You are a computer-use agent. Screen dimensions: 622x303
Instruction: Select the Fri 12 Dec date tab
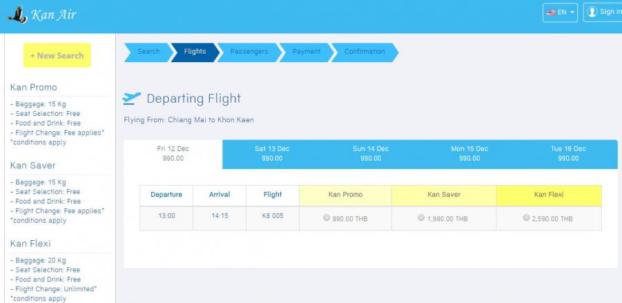point(173,153)
